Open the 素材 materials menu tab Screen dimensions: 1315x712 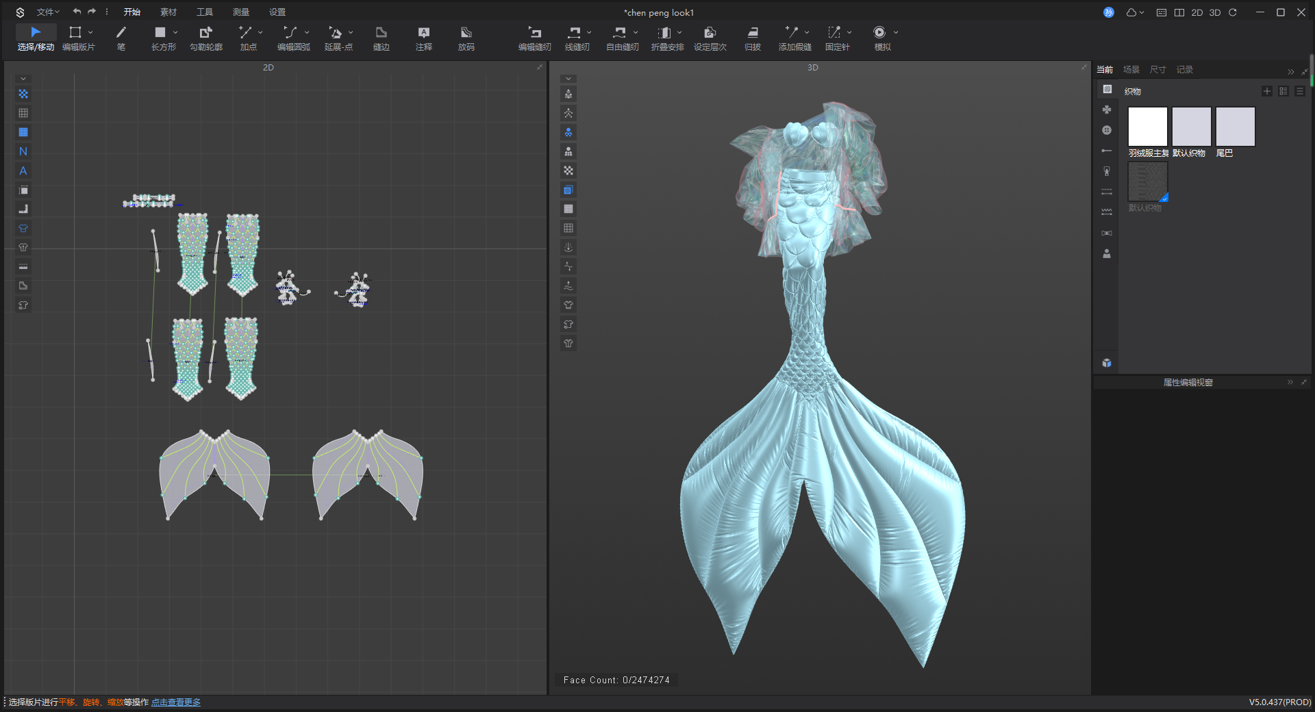click(168, 12)
